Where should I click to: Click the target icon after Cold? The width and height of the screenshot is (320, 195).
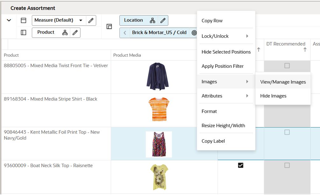(194, 33)
